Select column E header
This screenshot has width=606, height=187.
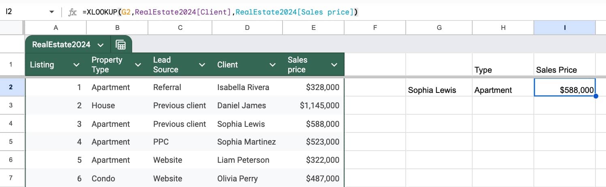pyautogui.click(x=313, y=27)
